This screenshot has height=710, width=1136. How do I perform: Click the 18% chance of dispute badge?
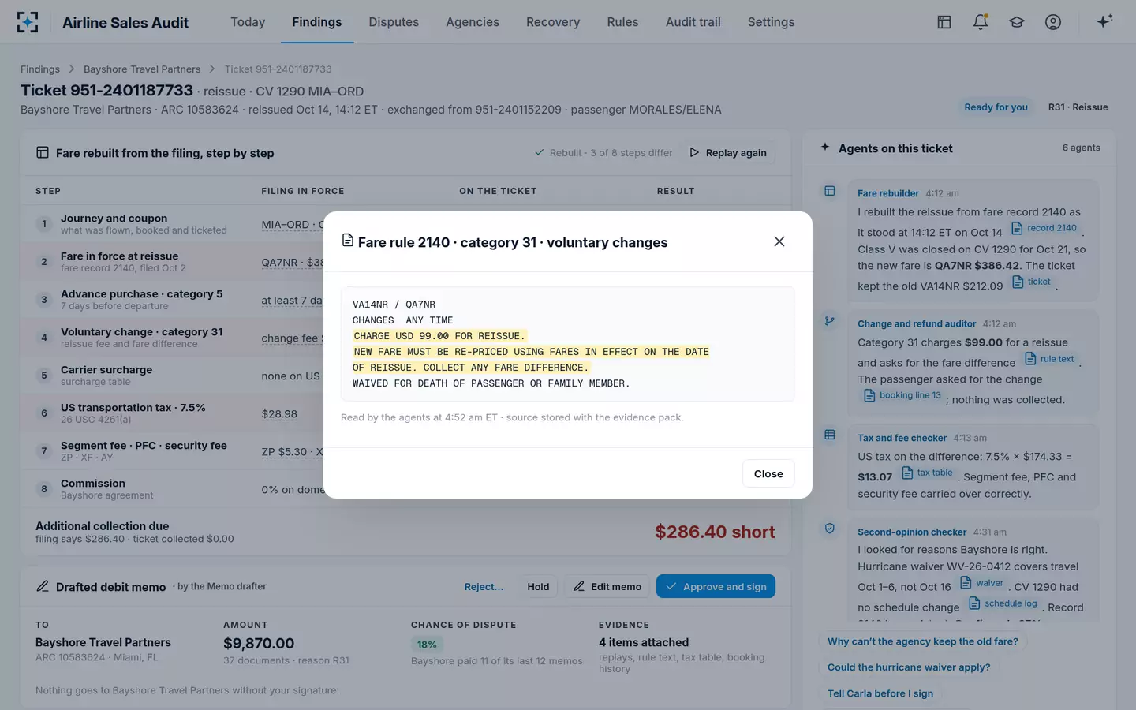(427, 645)
